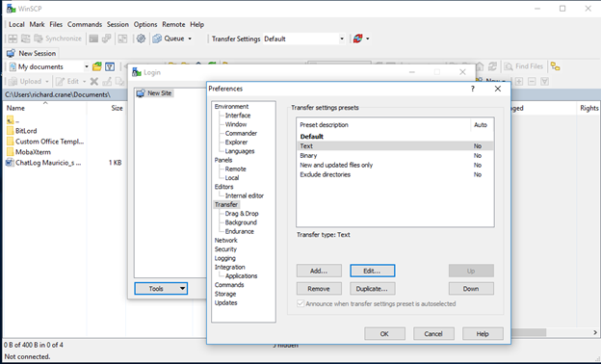Image resolution: width=601 pixels, height=364 pixels.
Task: Click the Duplicate... preset button
Action: coord(372,289)
